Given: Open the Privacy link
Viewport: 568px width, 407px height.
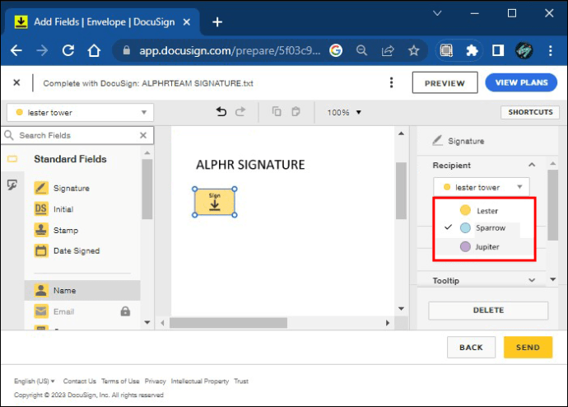Looking at the screenshot, I should tap(156, 381).
